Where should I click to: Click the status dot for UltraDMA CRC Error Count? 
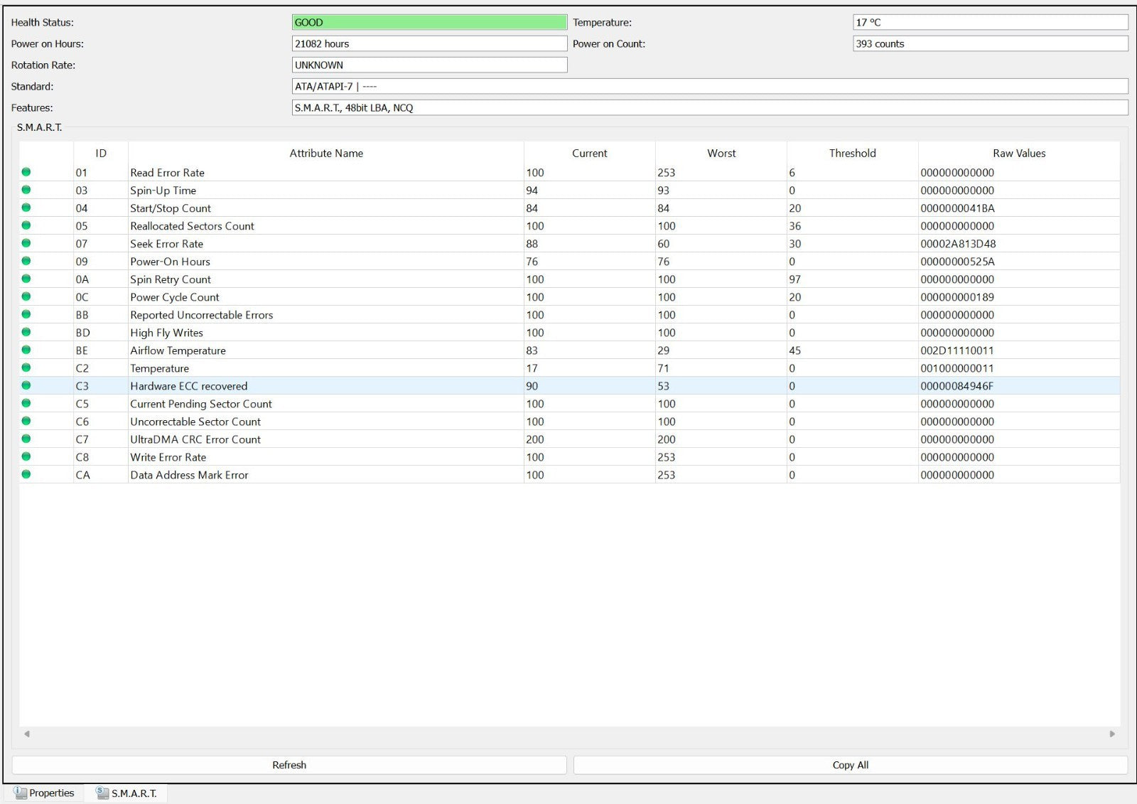(x=26, y=439)
